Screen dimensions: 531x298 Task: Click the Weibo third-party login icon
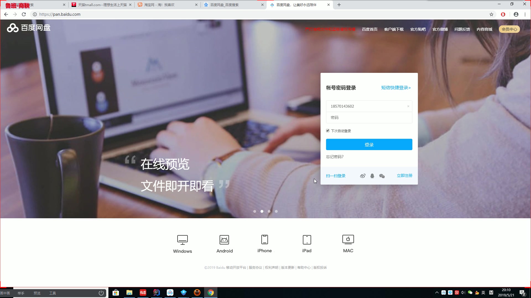click(363, 176)
